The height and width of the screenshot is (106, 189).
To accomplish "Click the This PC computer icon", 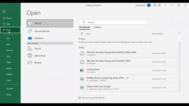I will click(30, 49).
